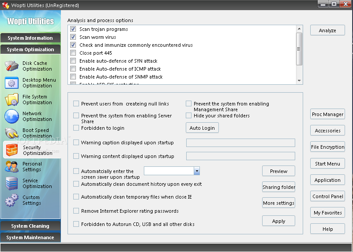Open Personal Settings users icon
Image resolution: width=353 pixels, height=252 pixels.
tap(12, 167)
